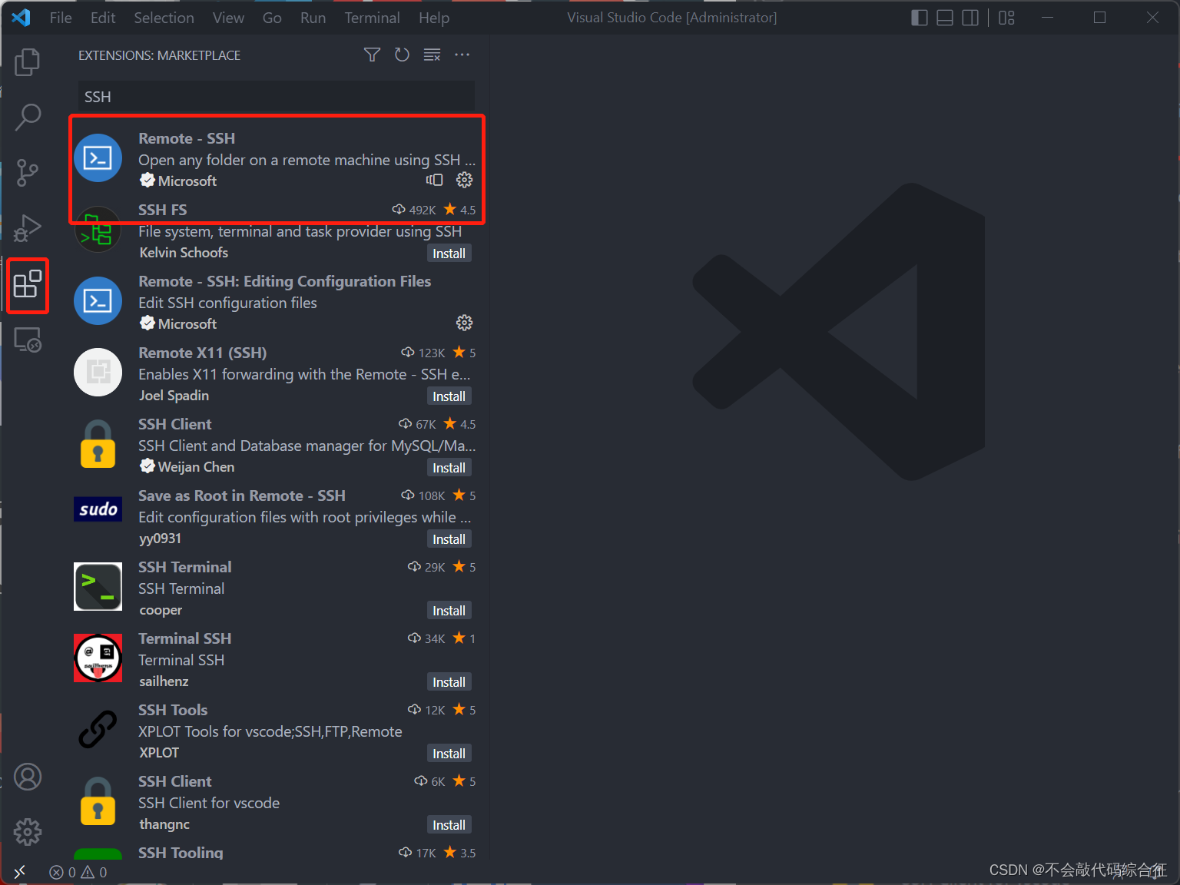Open the Extensions view
The height and width of the screenshot is (885, 1180).
28,284
